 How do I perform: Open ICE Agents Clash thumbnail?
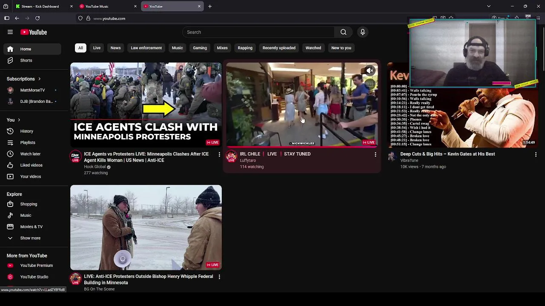click(x=146, y=105)
